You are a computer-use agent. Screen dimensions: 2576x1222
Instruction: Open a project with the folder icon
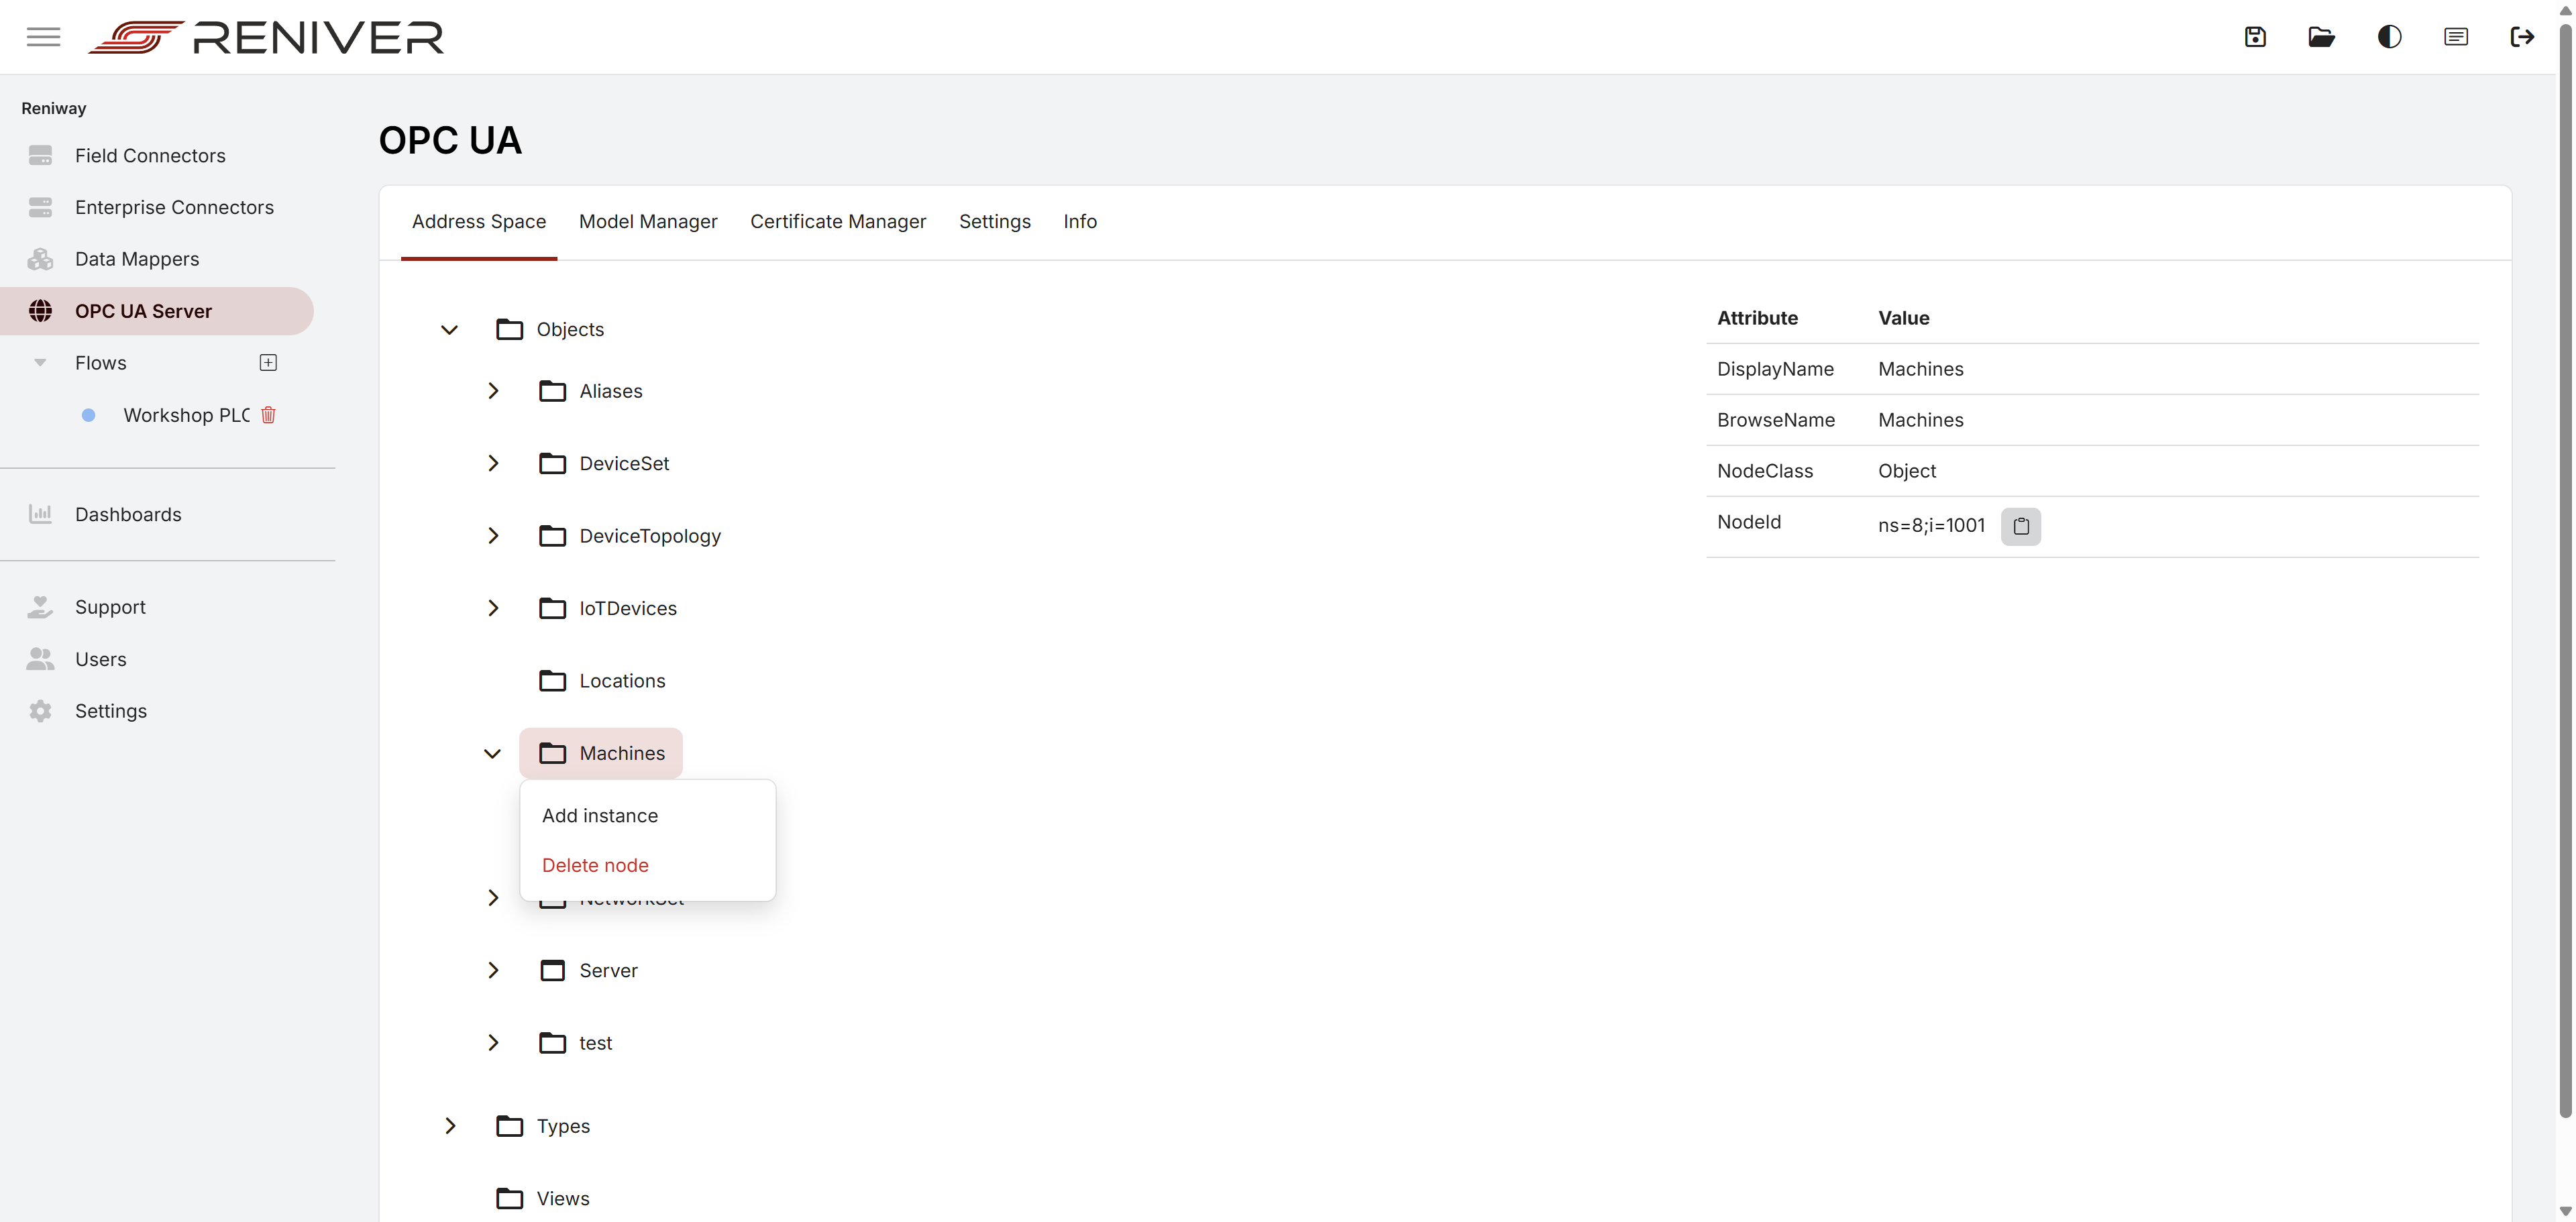(2322, 36)
